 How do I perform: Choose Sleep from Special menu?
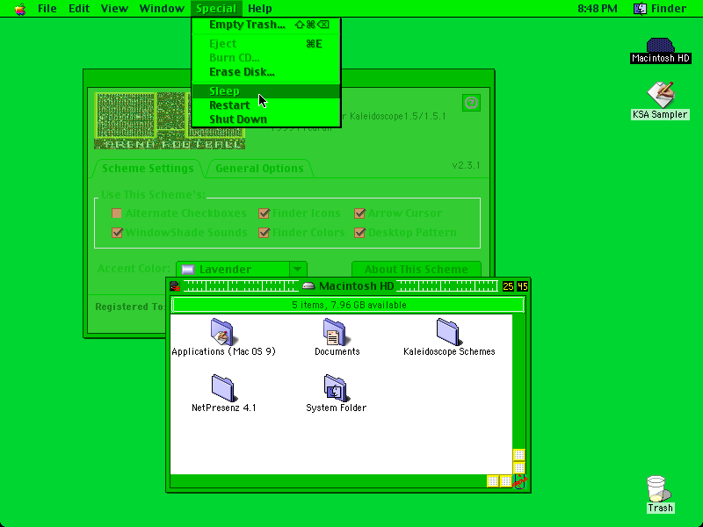tap(266, 91)
